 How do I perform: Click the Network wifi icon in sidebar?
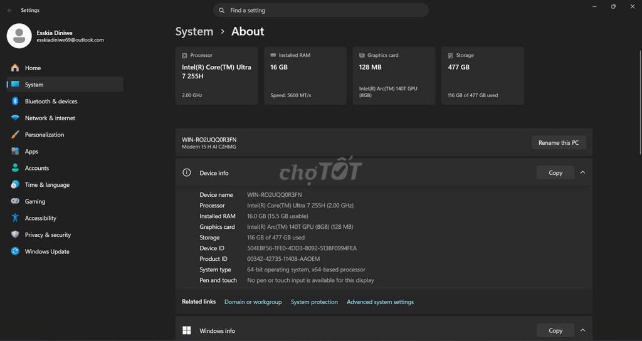15,118
